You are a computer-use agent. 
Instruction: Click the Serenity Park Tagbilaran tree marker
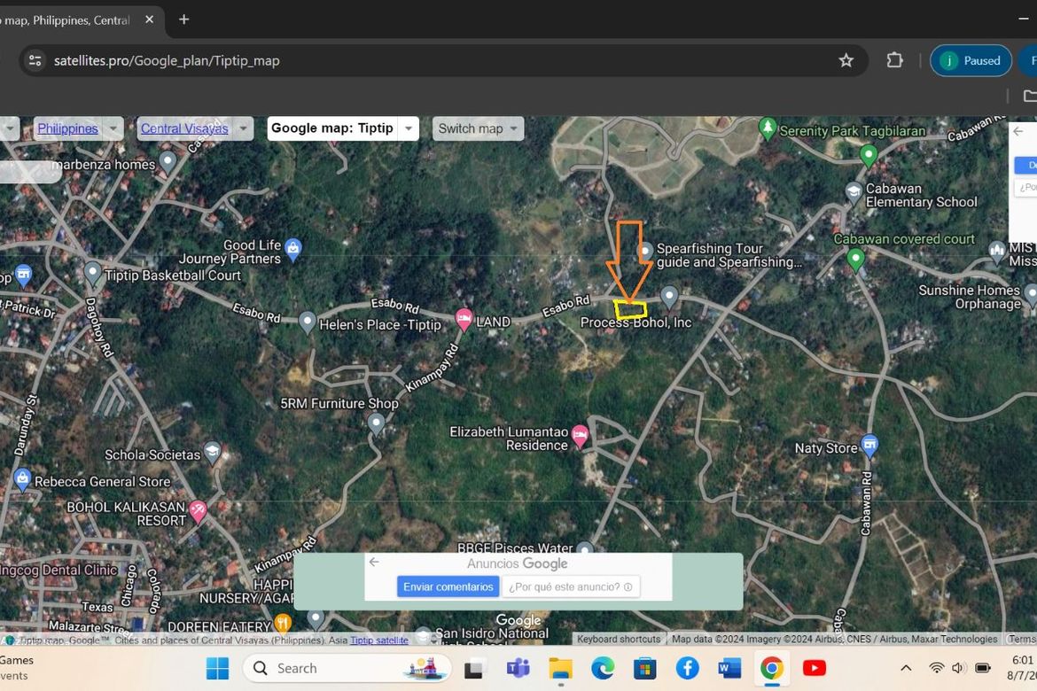coord(768,128)
